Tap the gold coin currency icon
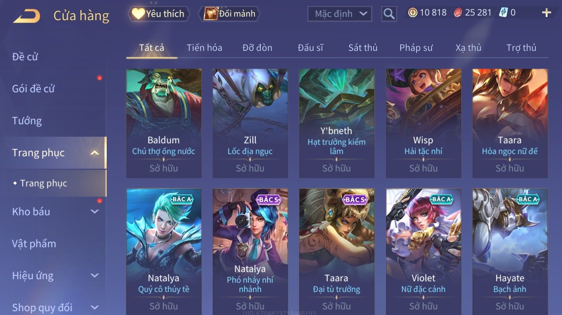562x315 pixels. click(412, 13)
